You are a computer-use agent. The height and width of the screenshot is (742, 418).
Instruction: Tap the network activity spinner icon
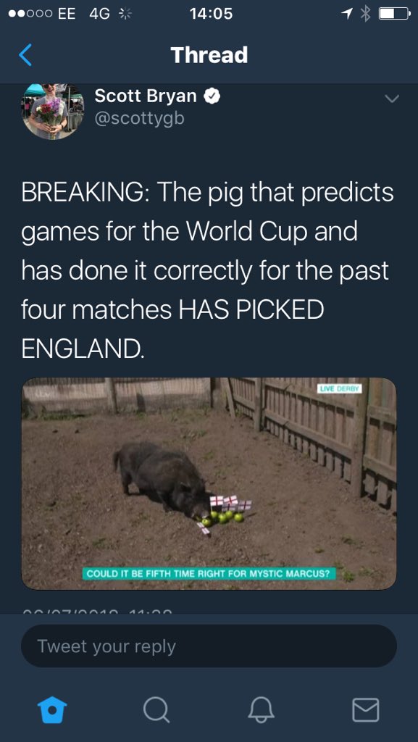pos(125,14)
